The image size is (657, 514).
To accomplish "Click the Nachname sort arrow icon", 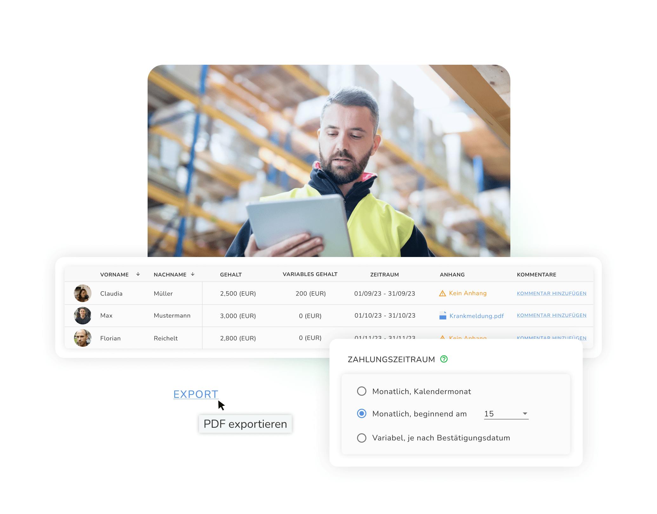I will 193,274.
